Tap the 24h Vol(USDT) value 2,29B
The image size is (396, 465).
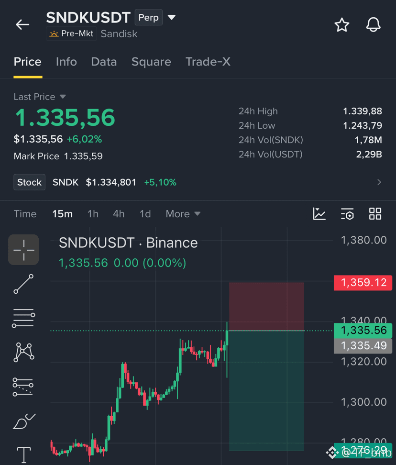(369, 154)
